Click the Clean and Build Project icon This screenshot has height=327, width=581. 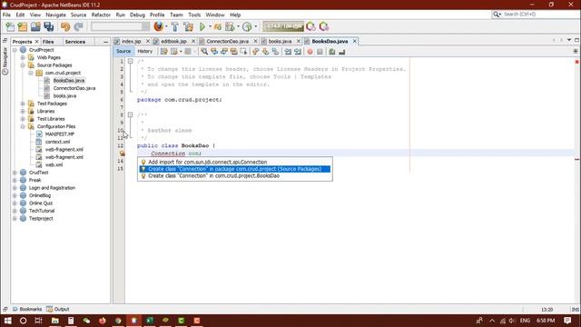point(188,26)
